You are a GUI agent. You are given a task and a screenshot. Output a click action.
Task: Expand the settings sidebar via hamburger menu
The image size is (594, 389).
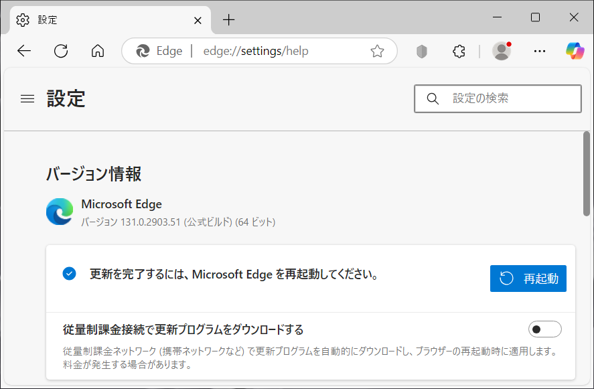(27, 98)
